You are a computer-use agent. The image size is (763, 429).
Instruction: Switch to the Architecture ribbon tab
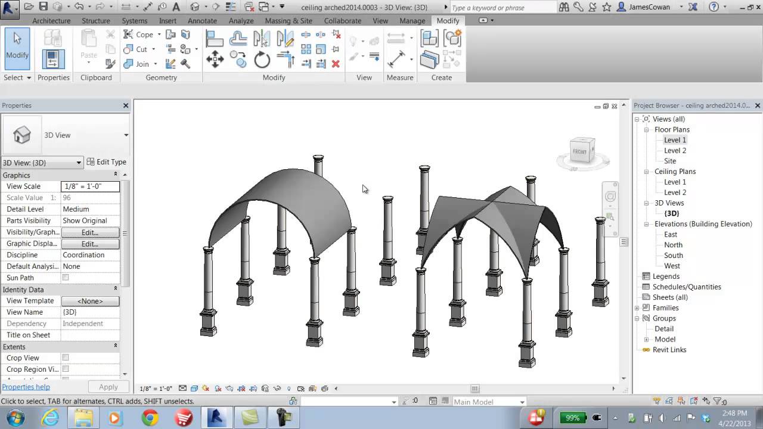(x=51, y=20)
